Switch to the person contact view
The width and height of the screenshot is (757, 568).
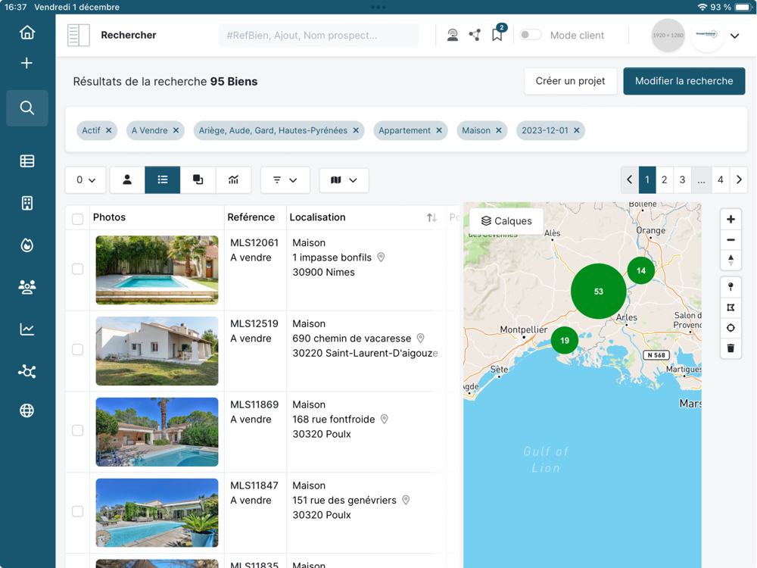127,179
